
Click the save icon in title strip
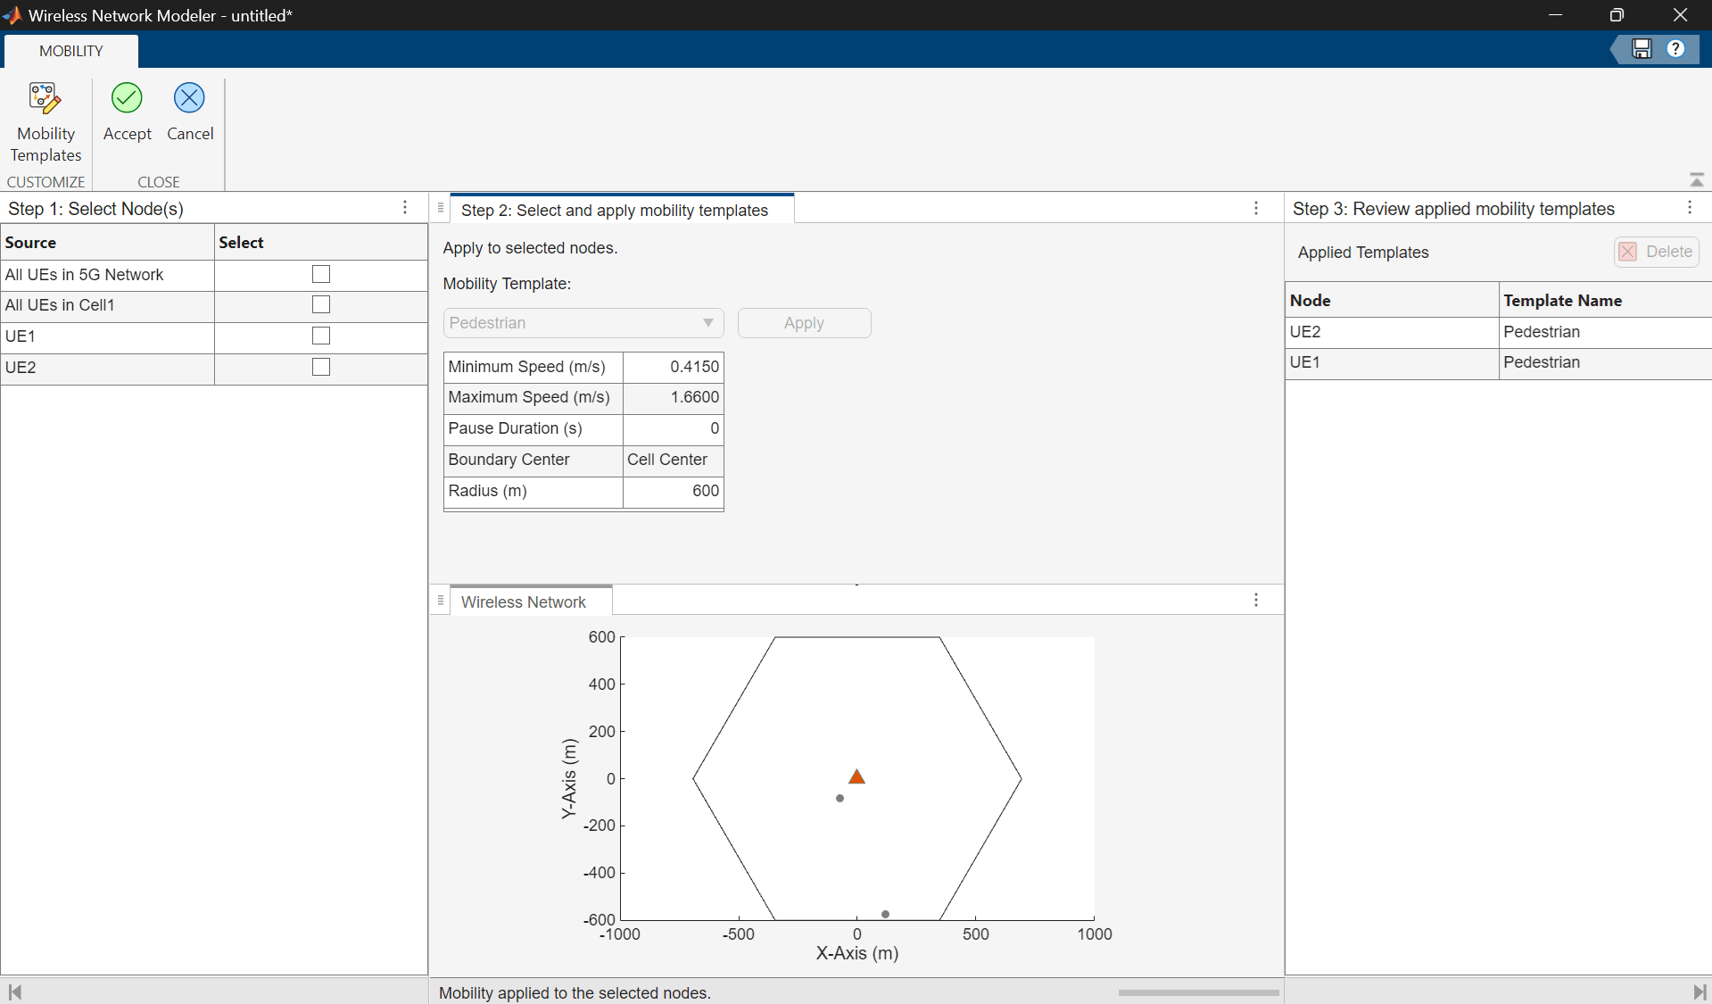click(1642, 49)
